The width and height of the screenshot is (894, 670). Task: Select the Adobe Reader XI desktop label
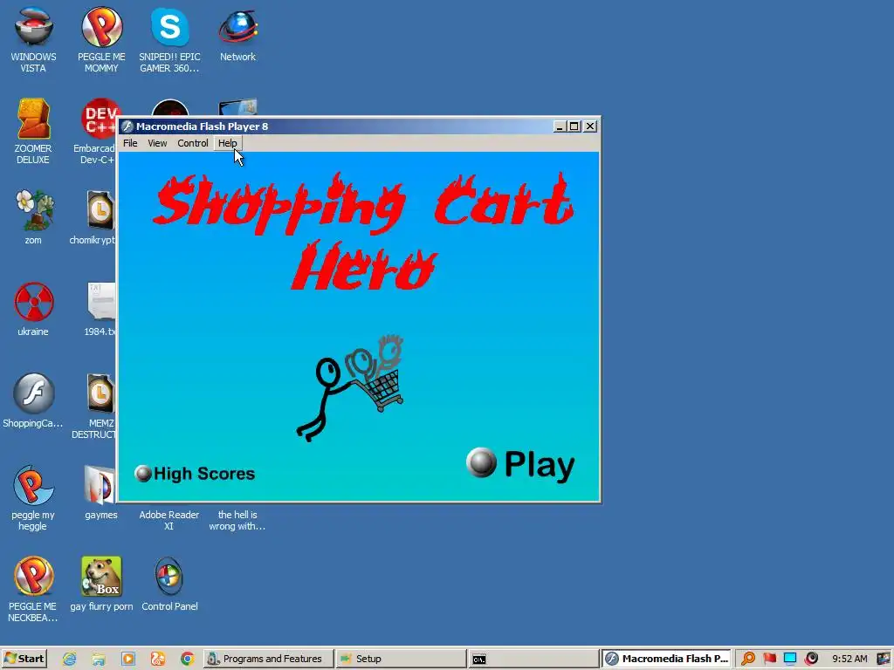tap(169, 520)
